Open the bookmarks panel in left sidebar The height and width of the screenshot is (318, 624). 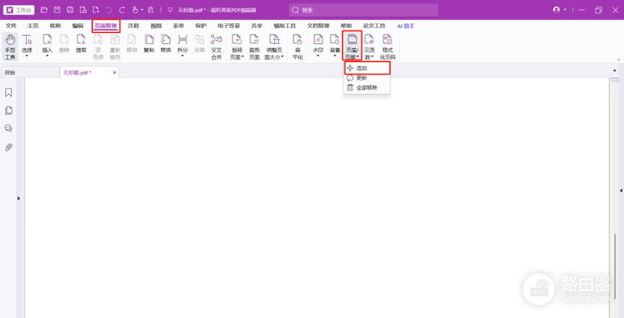[x=9, y=93]
